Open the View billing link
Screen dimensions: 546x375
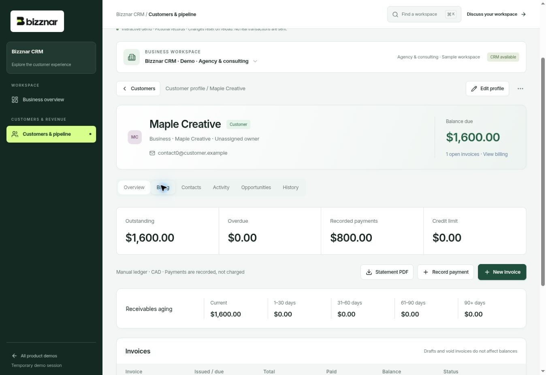click(x=495, y=154)
